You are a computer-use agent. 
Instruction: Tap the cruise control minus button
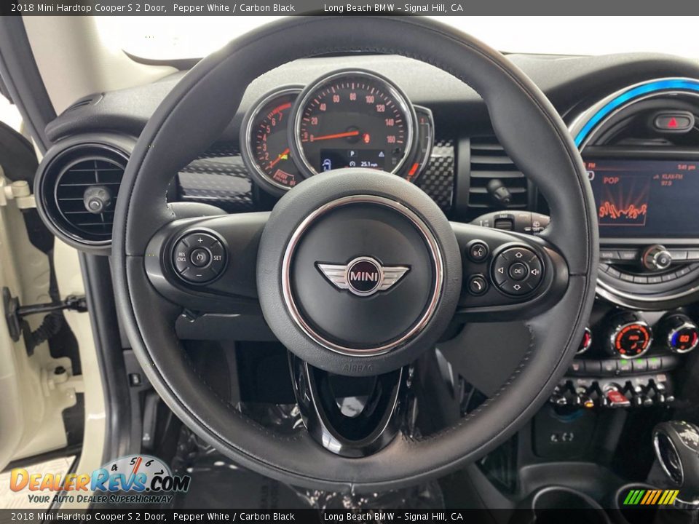199,275
